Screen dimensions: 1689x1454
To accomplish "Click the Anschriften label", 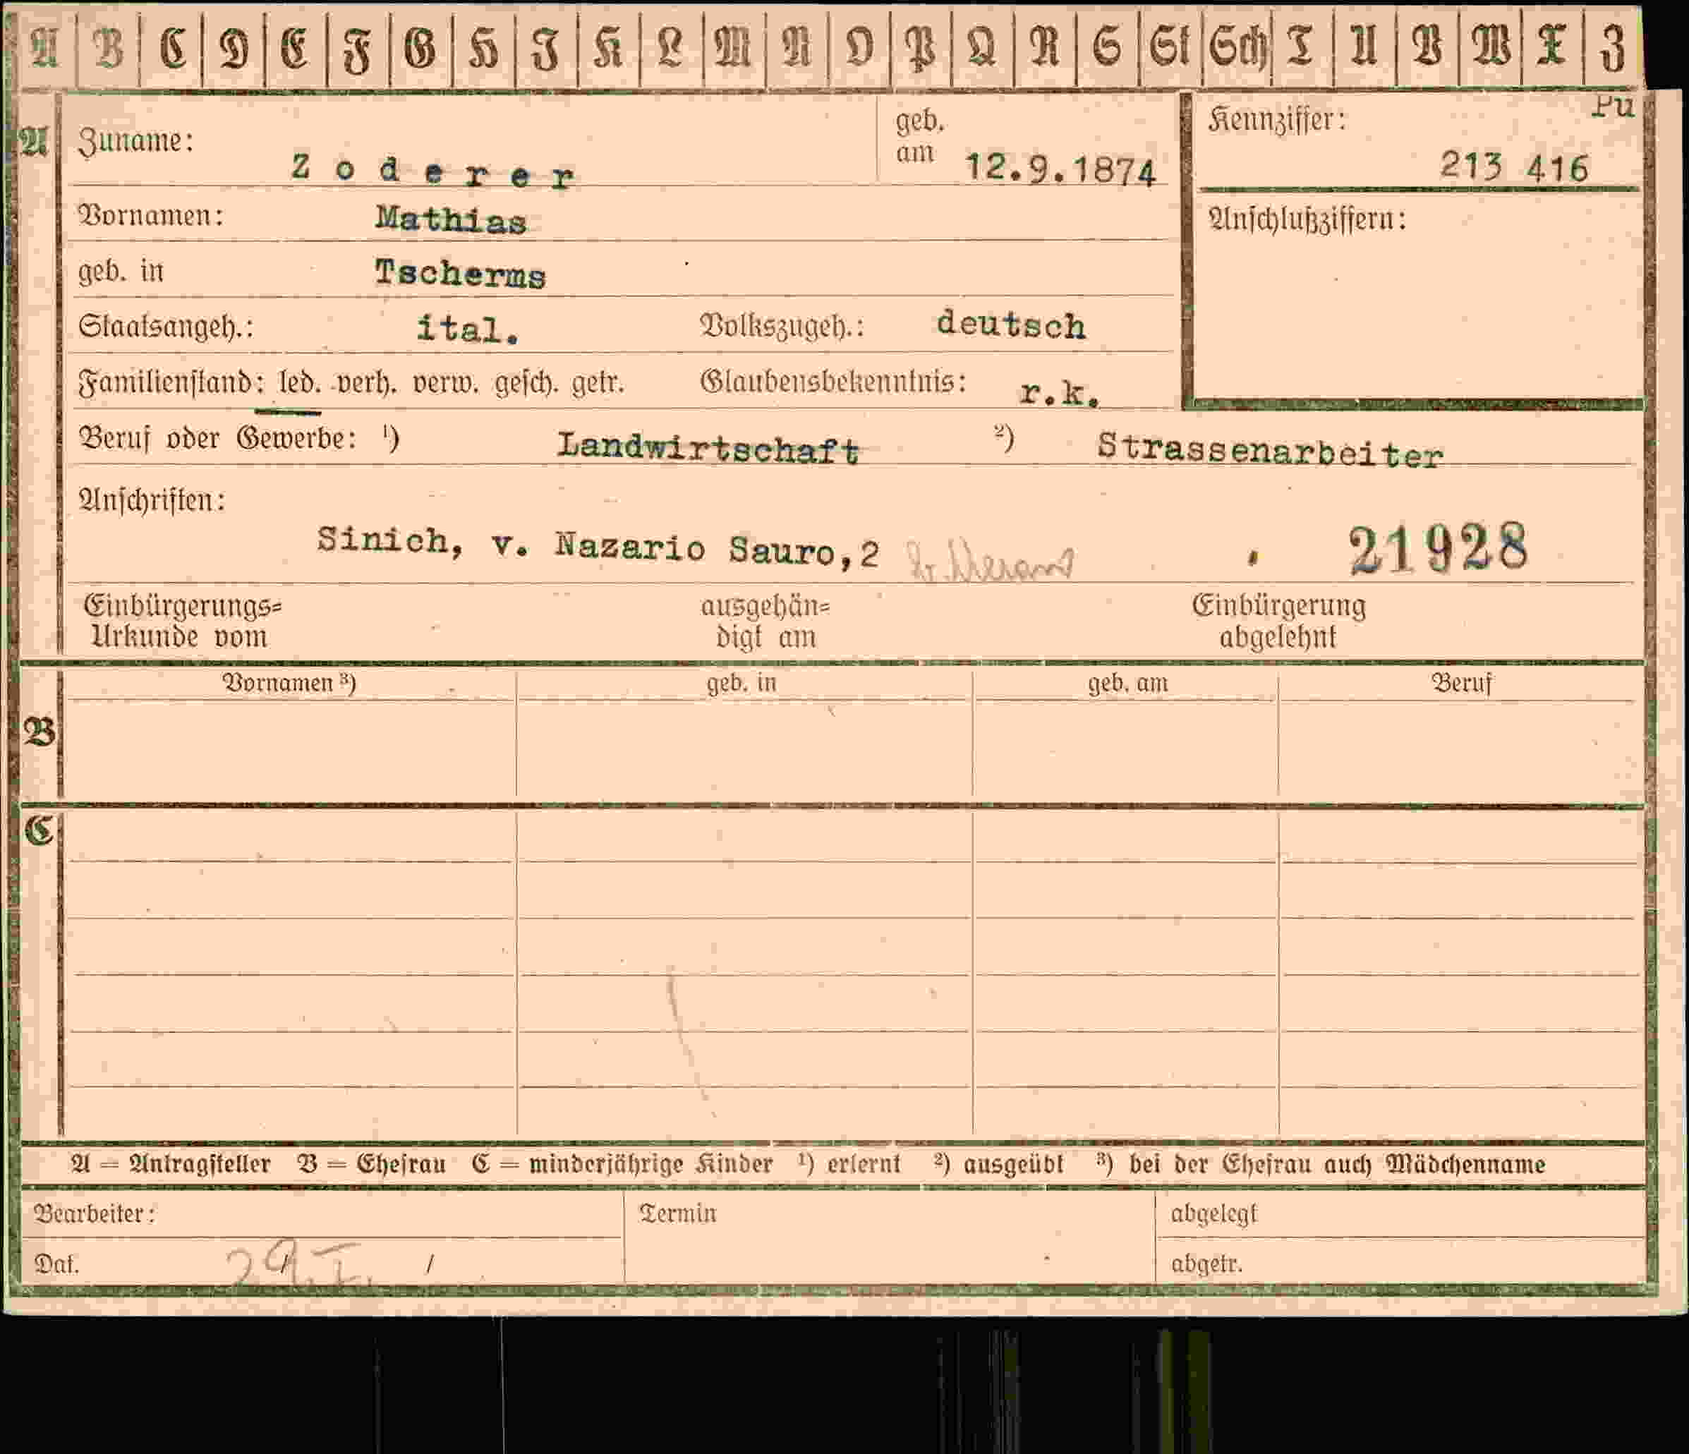I will [x=152, y=500].
